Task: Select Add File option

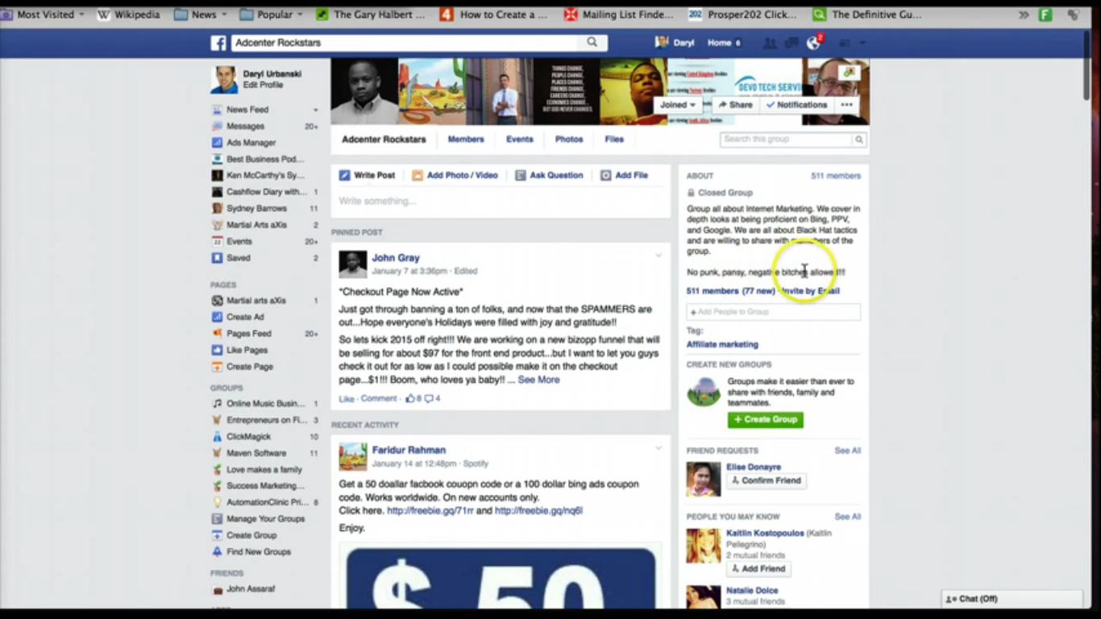Action: pos(624,175)
